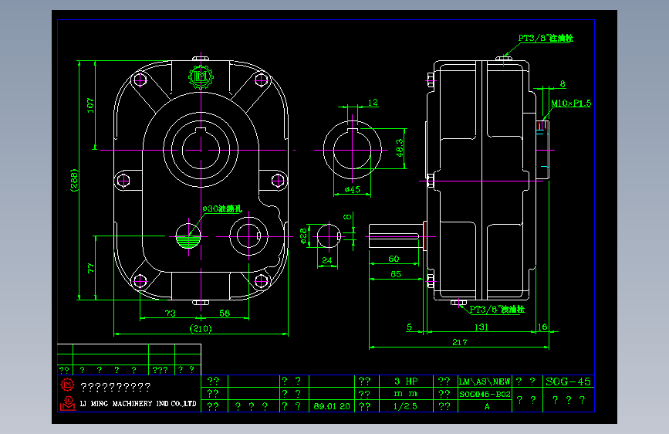Click the LI MING MACHINERY IND CO.,LTD text
Viewport: 669px width, 434px height.
tap(138, 403)
